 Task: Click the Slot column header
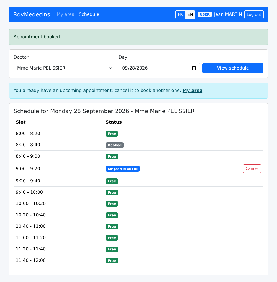(x=21, y=122)
